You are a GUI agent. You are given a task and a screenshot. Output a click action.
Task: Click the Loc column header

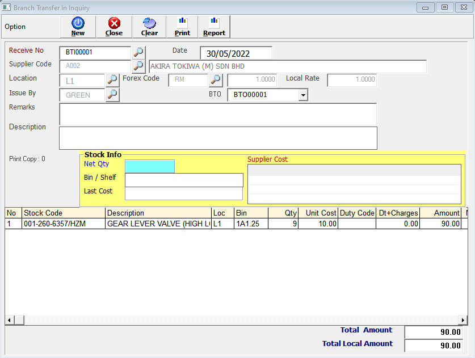point(222,213)
